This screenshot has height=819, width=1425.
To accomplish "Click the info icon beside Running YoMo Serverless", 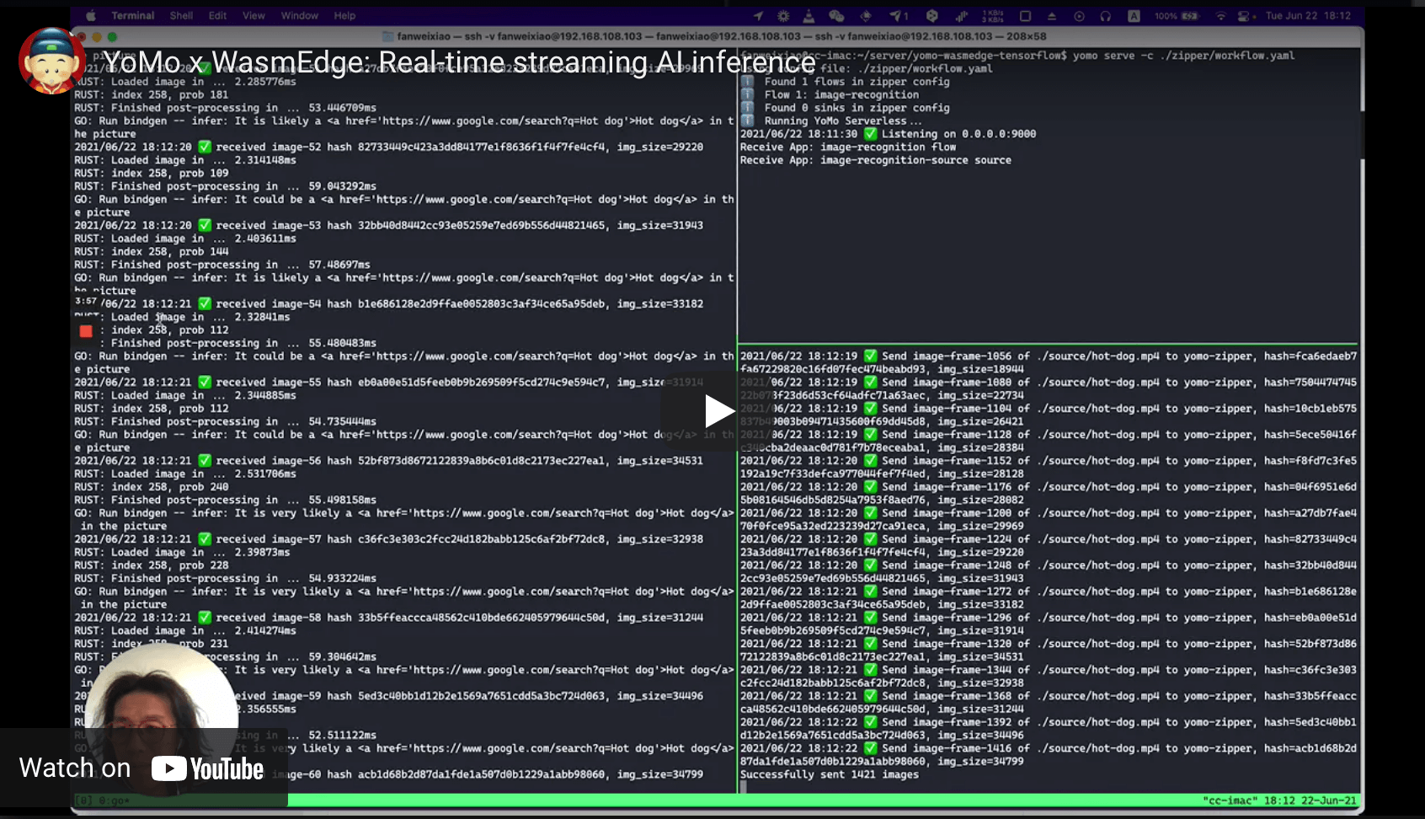I will (747, 120).
